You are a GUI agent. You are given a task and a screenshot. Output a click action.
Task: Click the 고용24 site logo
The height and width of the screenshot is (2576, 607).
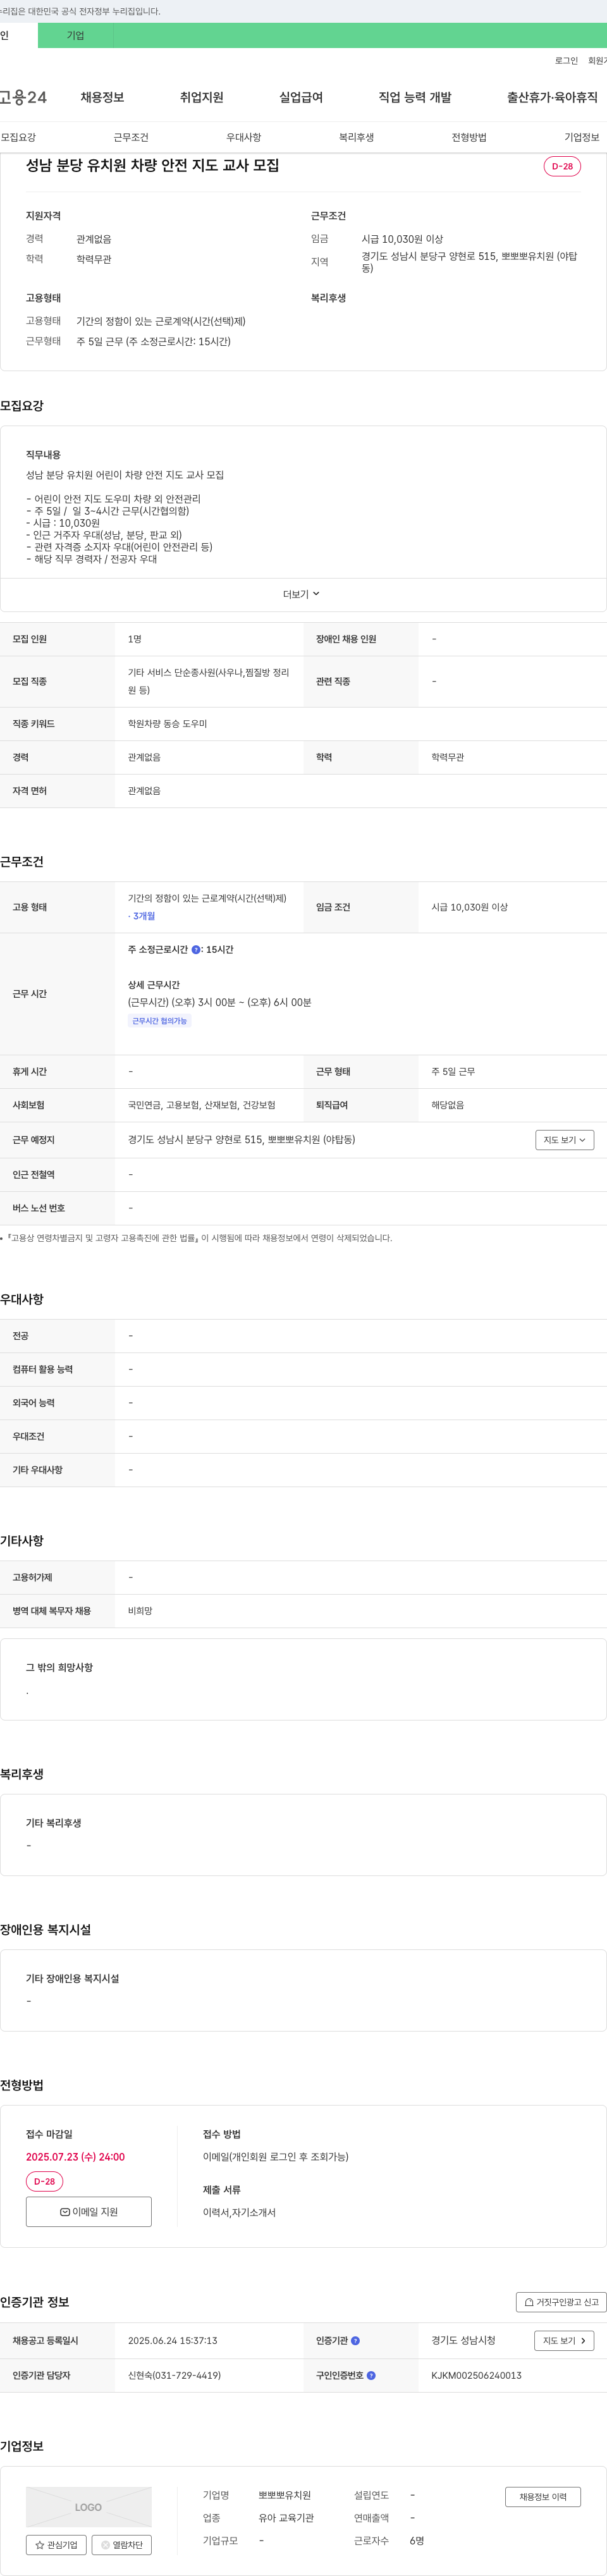[x=23, y=97]
